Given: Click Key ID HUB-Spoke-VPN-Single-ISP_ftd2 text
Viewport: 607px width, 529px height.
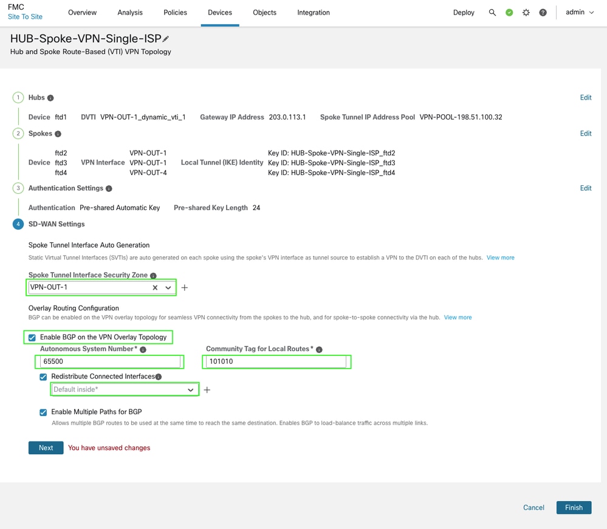Looking at the screenshot, I should [x=331, y=153].
